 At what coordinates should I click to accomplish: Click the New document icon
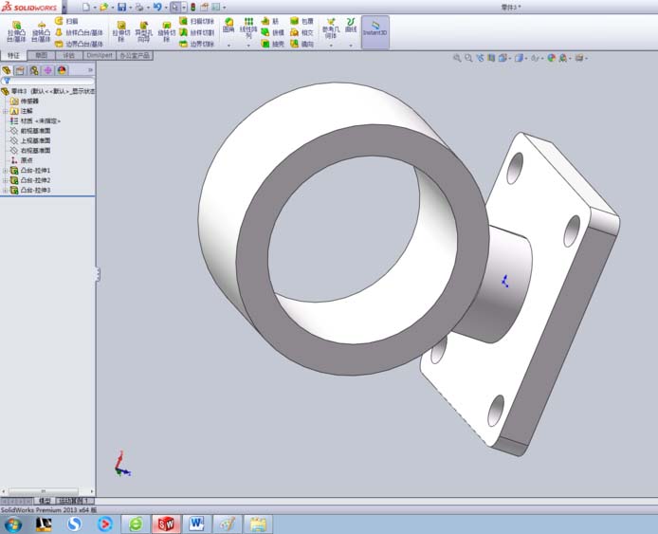click(85, 8)
